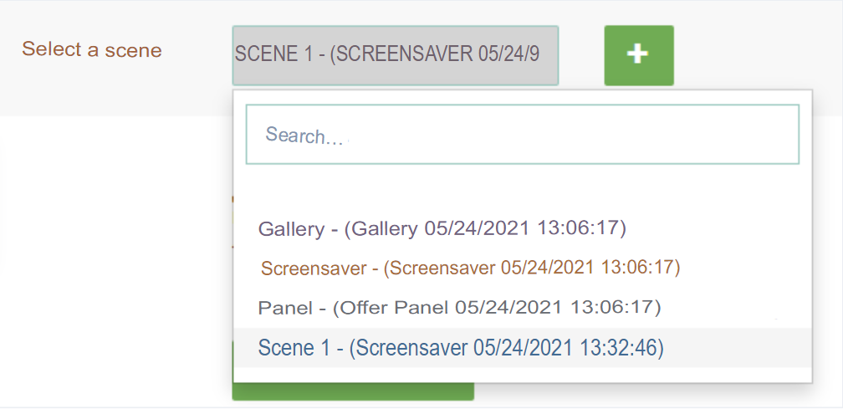Select the highlighted Scene 1 13:32:46 entry

pyautogui.click(x=523, y=348)
